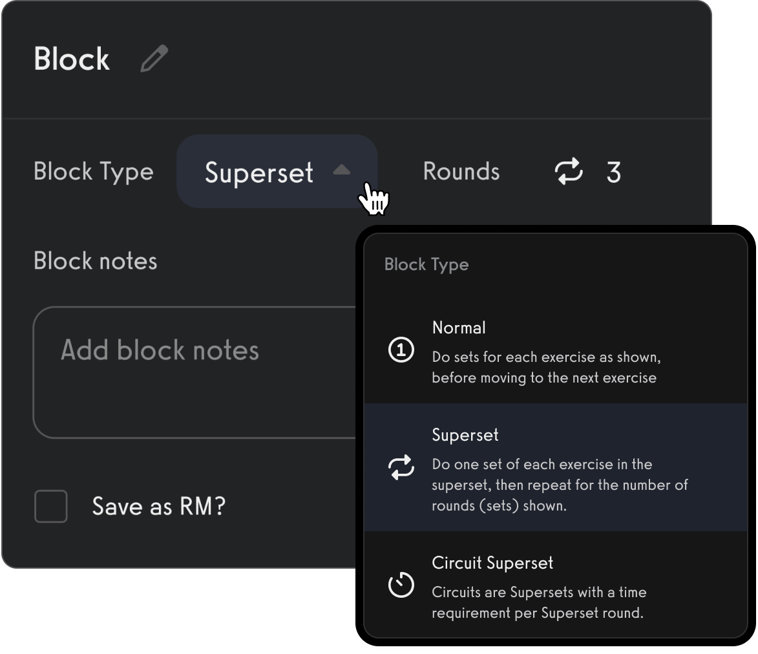758x654 pixels.
Task: Enable the Save as RM? checkbox
Action: click(50, 506)
